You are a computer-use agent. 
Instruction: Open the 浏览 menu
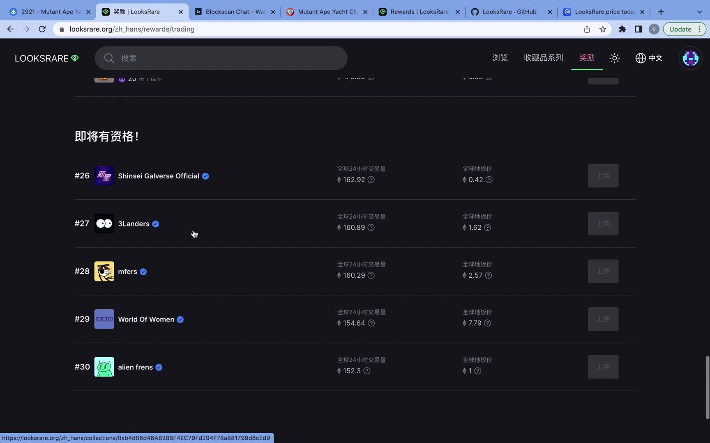click(500, 58)
